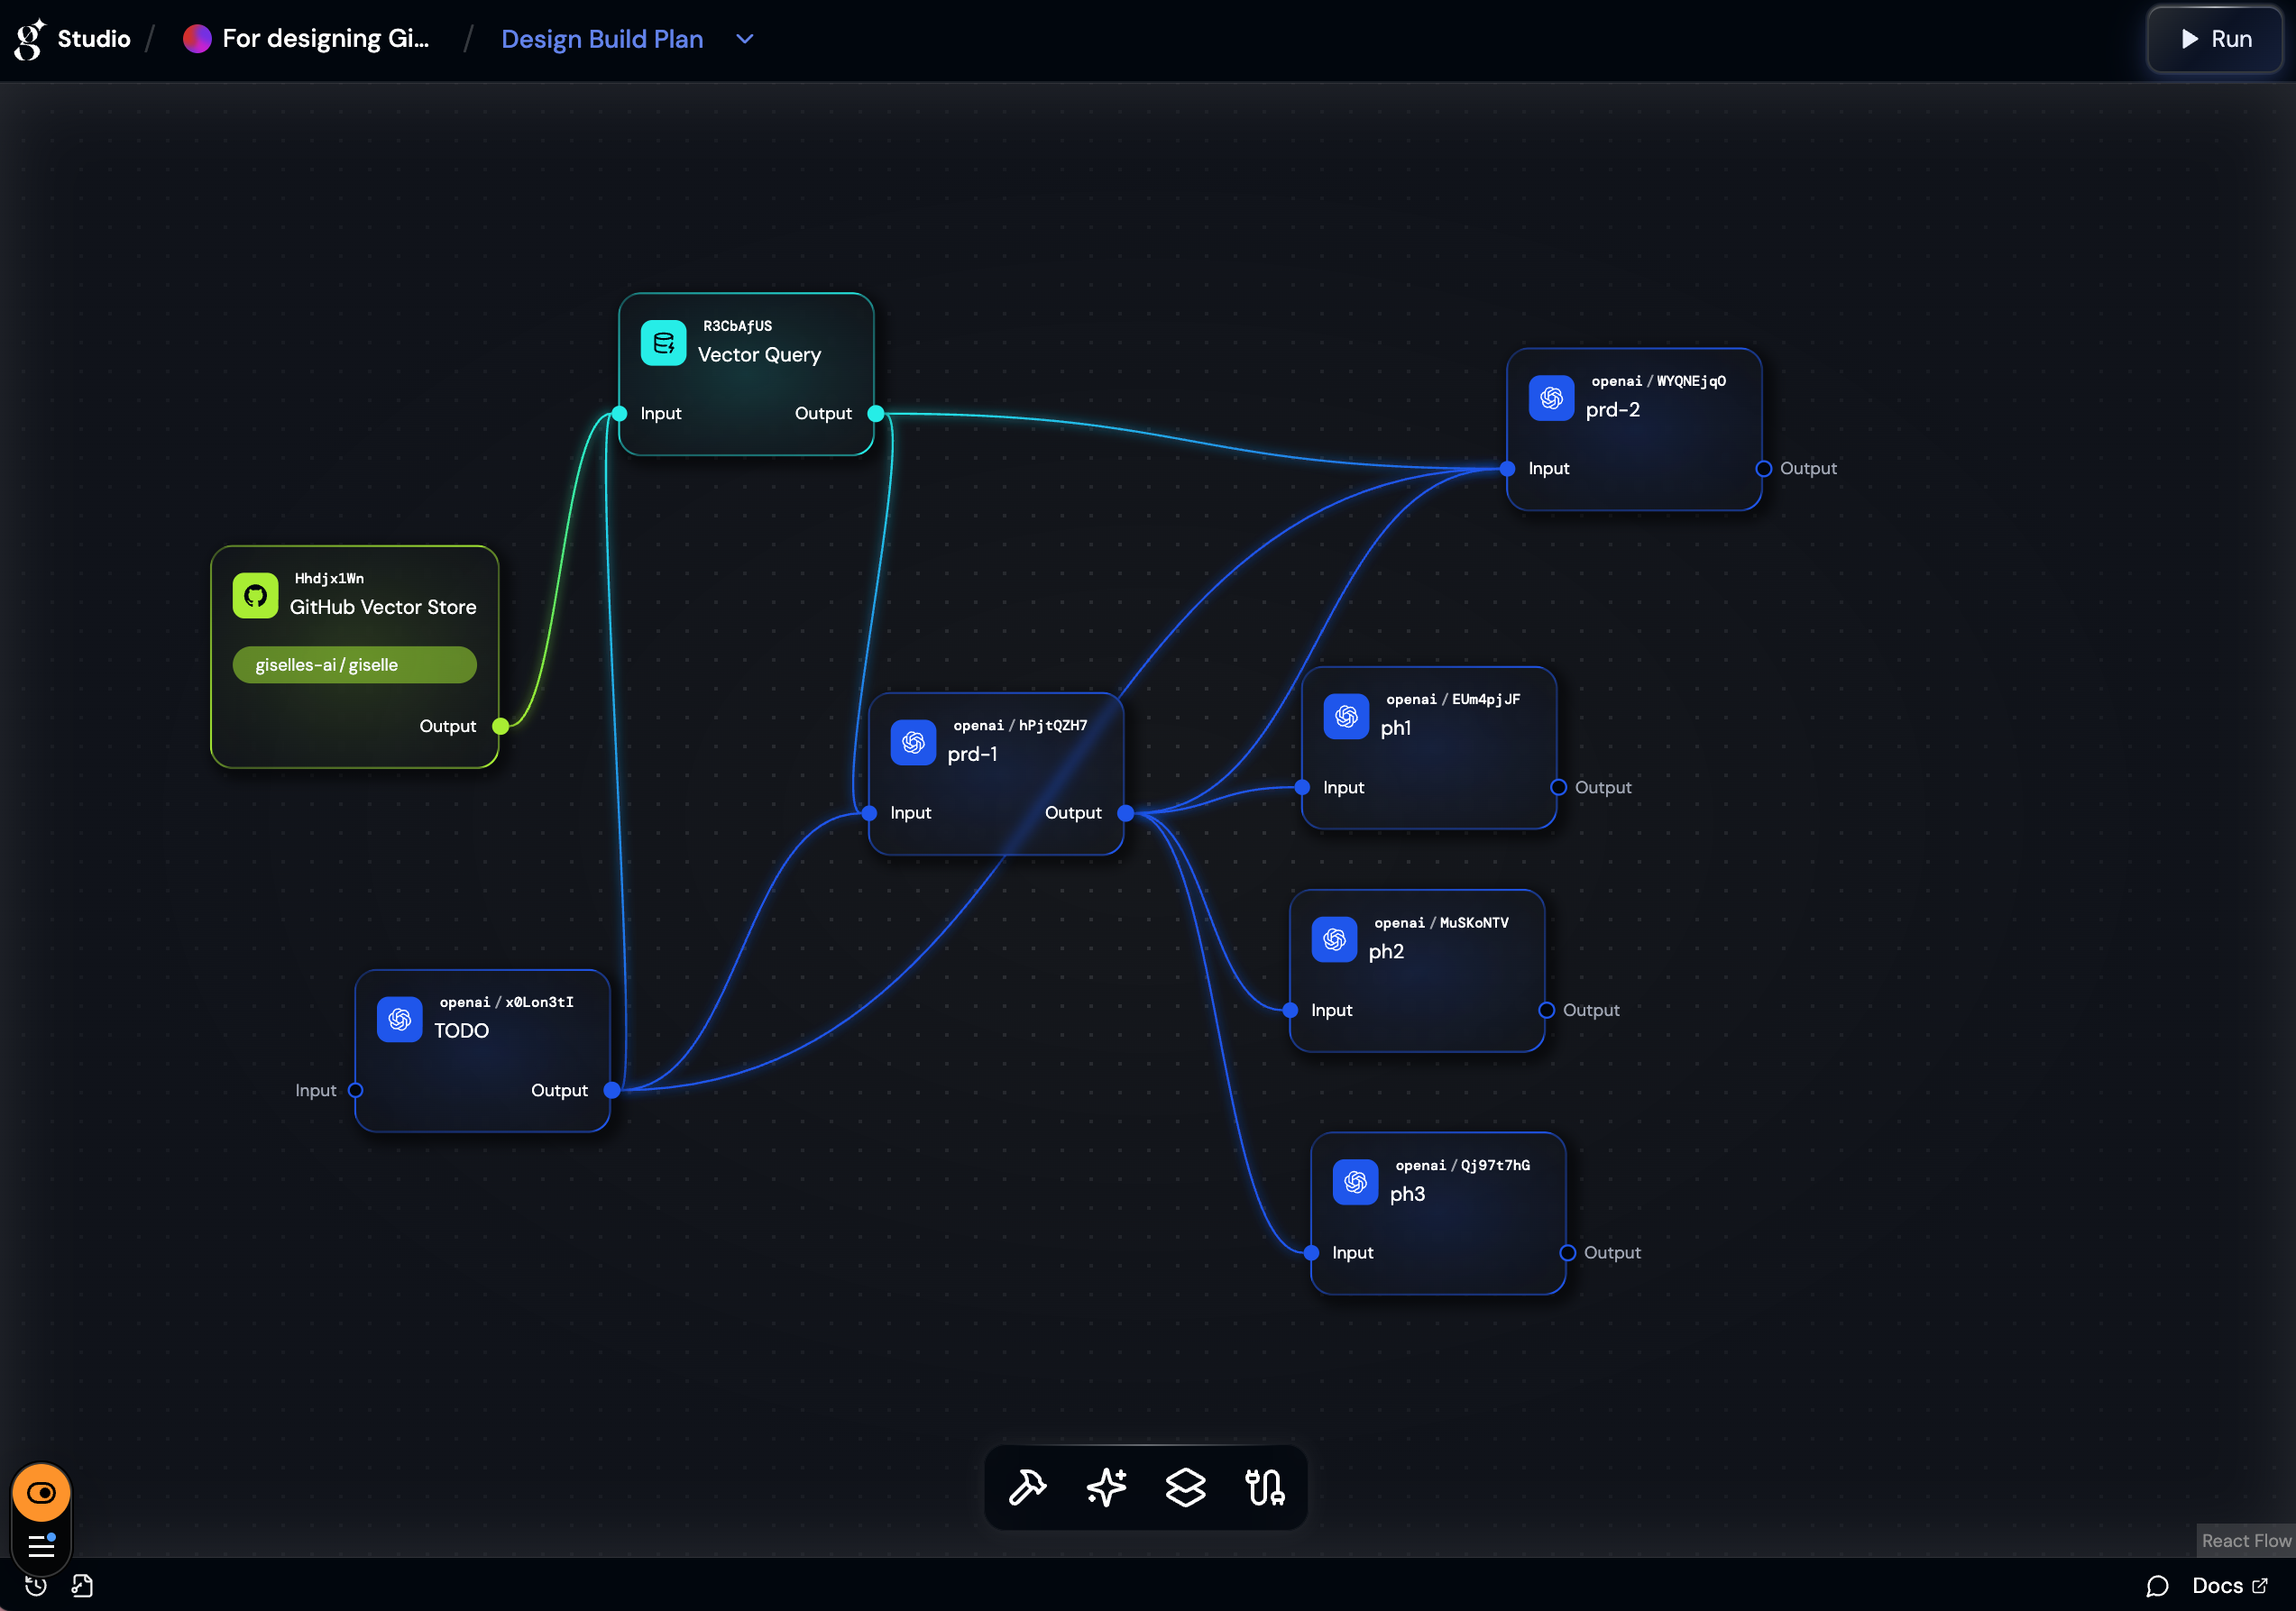This screenshot has height=1611, width=2296.
Task: Toggle the orange switch in the floating pill
Action: click(x=41, y=1492)
